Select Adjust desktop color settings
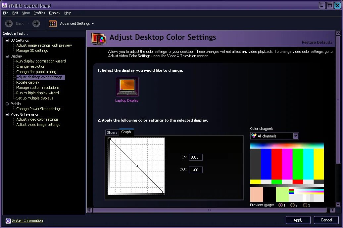This screenshot has height=228, width=343. [40, 77]
